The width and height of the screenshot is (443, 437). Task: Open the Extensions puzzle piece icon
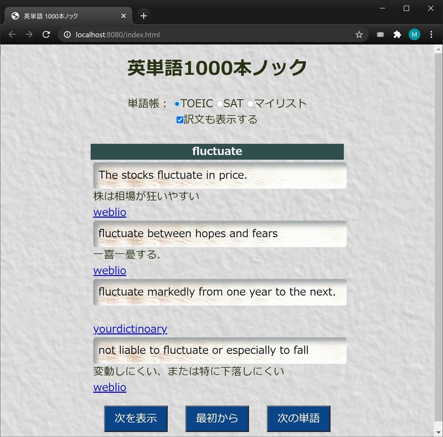[398, 34]
